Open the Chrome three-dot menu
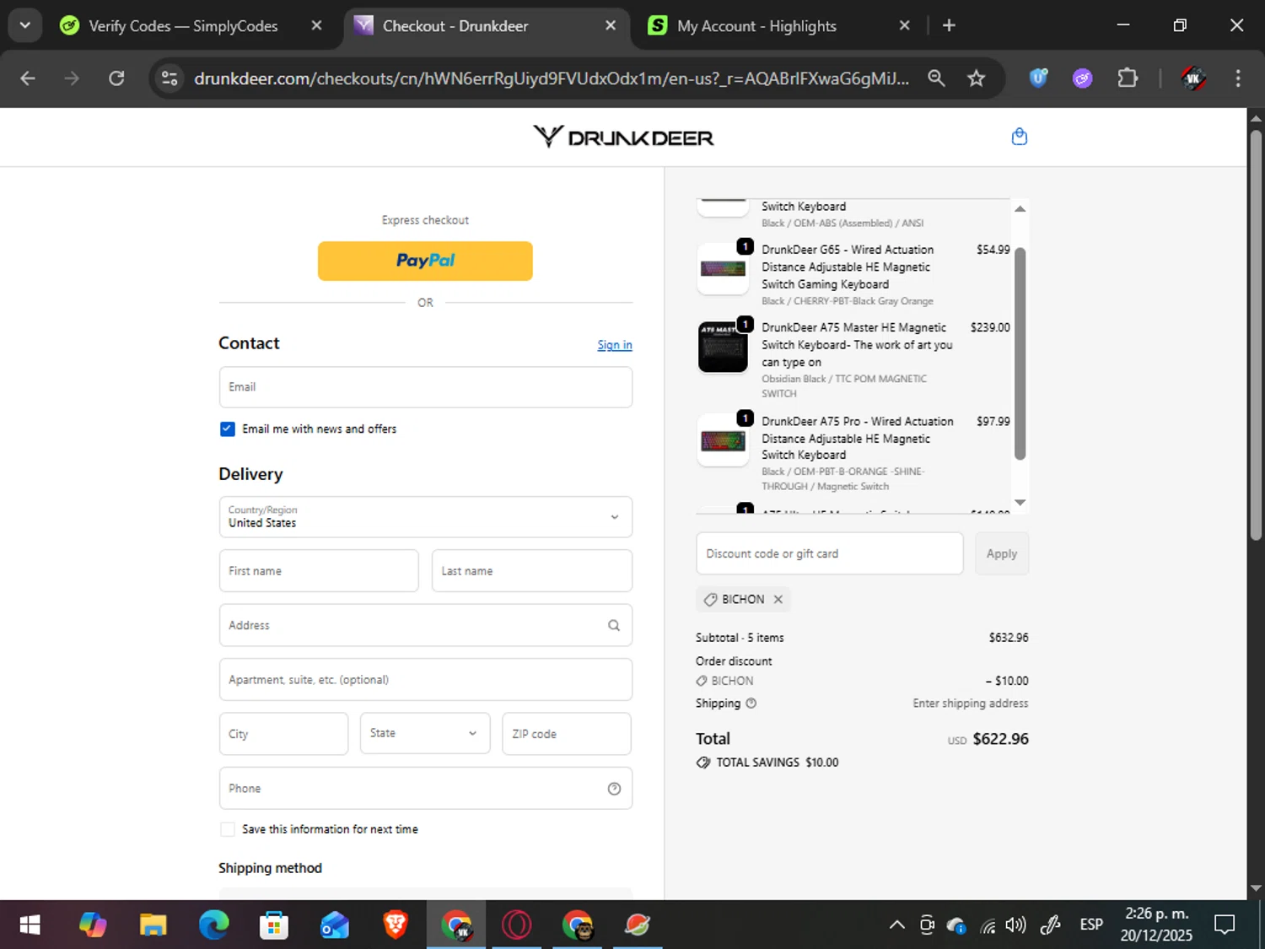 [1238, 78]
